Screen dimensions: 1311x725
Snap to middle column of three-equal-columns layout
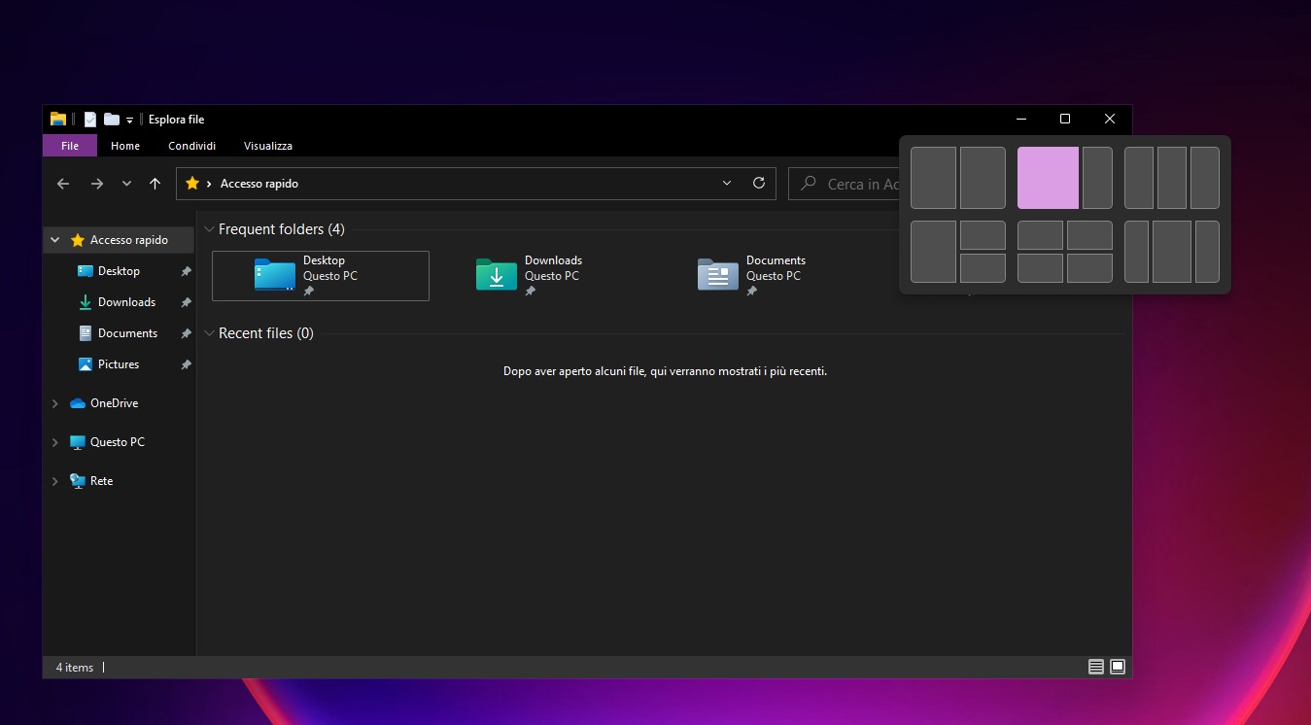point(1172,178)
